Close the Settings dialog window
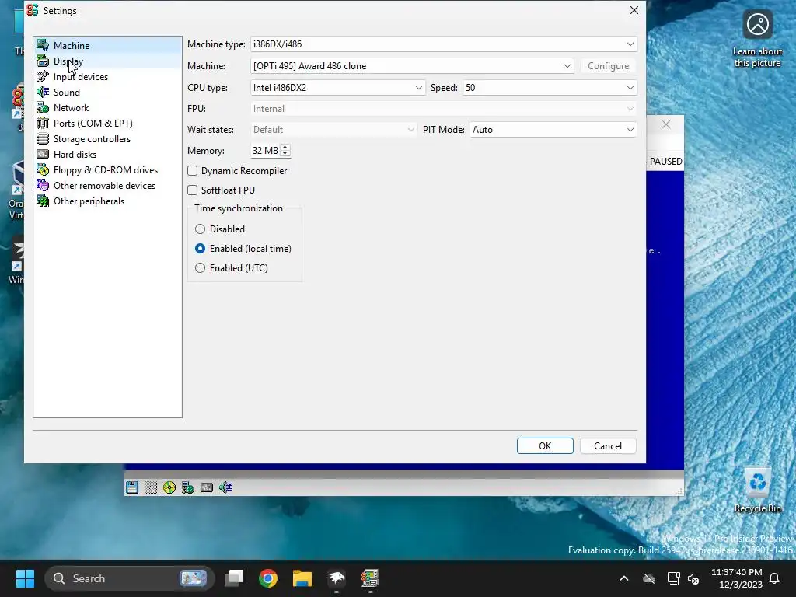This screenshot has height=597, width=796. click(634, 10)
